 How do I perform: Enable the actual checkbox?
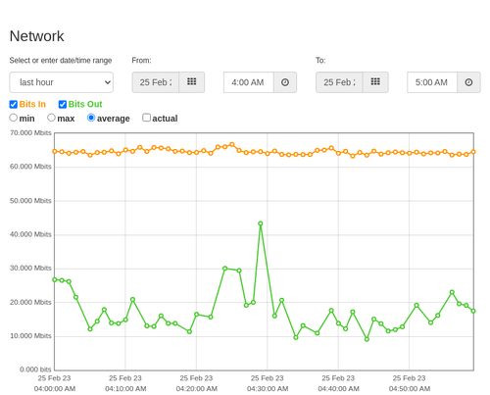[x=146, y=118]
